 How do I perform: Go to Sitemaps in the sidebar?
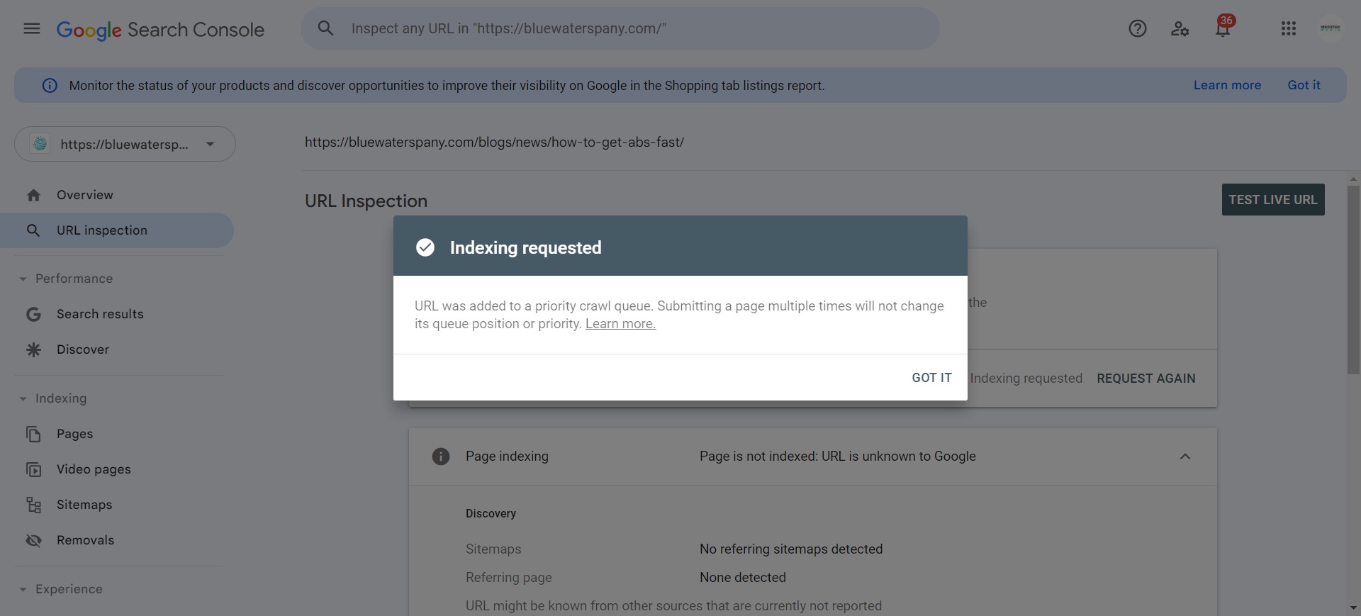[x=84, y=505]
